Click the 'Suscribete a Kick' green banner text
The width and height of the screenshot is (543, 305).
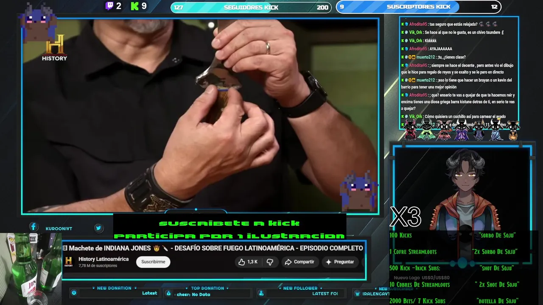click(x=229, y=223)
